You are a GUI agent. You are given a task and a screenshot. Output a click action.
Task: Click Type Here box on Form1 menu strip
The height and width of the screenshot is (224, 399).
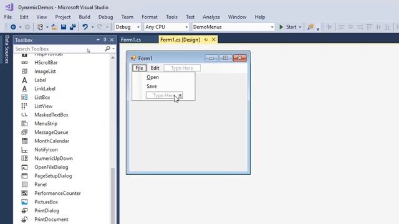coord(182,68)
